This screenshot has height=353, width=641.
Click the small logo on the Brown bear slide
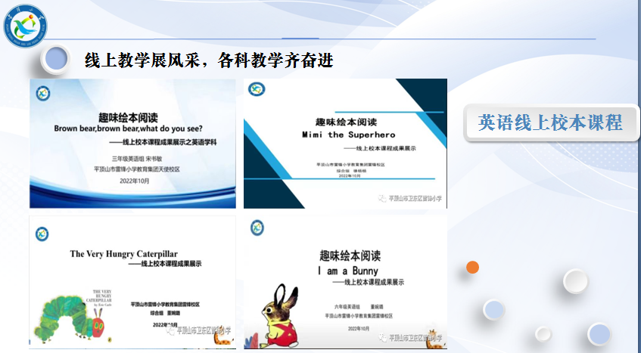(44, 92)
